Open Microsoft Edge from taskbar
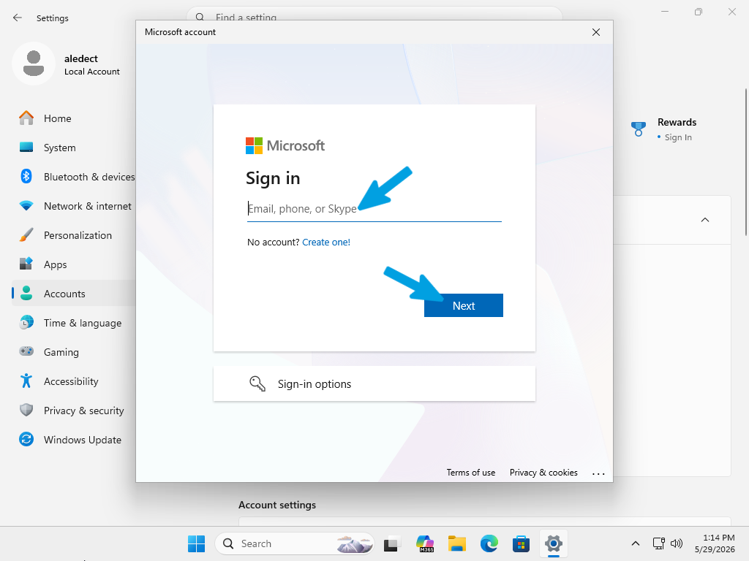Screen dimensions: 749x561 [x=489, y=543]
